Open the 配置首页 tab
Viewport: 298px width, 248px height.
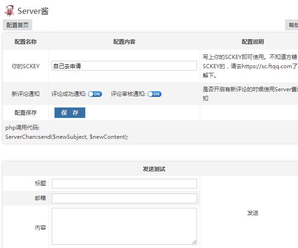coord(18,25)
